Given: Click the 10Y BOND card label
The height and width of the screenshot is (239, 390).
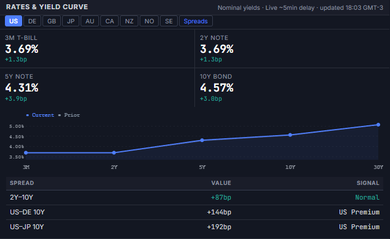Looking at the screenshot, I should pyautogui.click(x=216, y=77).
